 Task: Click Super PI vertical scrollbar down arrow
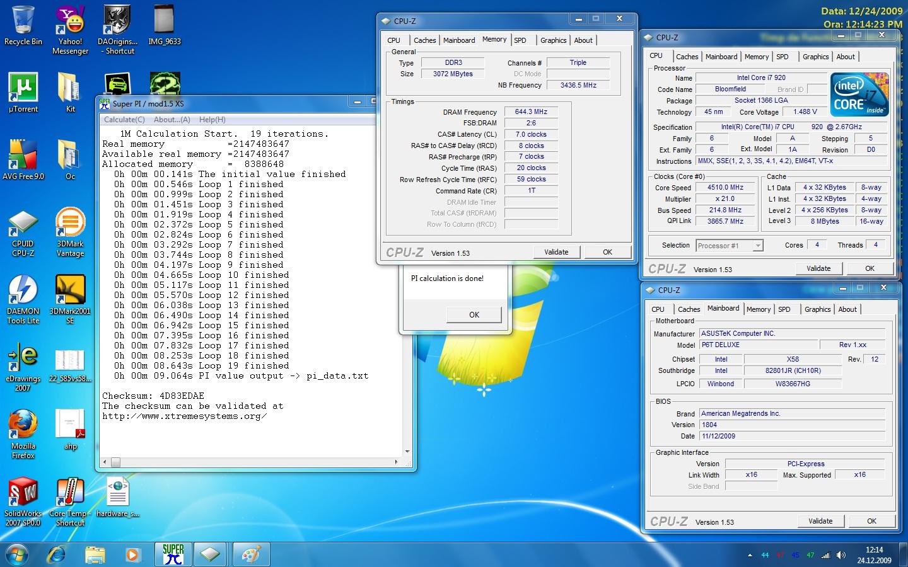click(407, 452)
